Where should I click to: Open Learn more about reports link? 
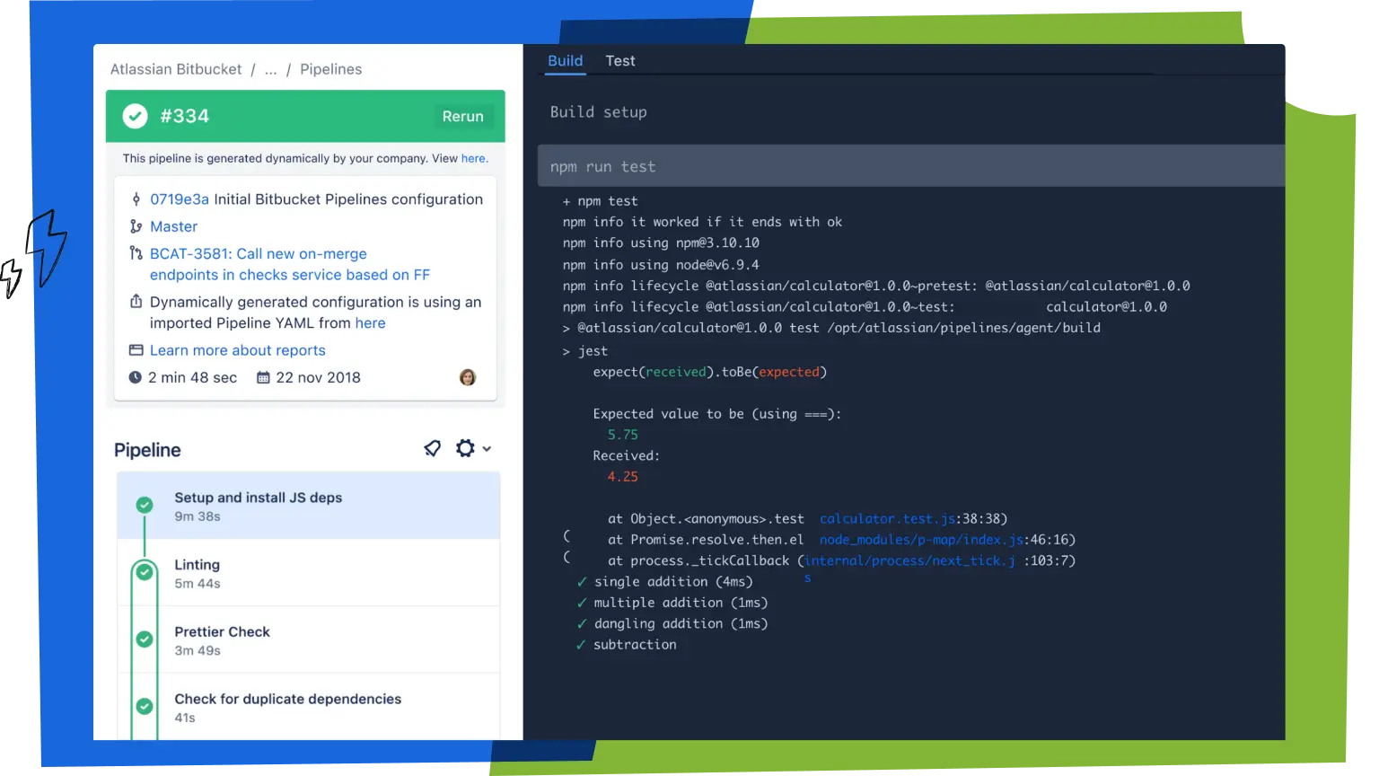[238, 350]
